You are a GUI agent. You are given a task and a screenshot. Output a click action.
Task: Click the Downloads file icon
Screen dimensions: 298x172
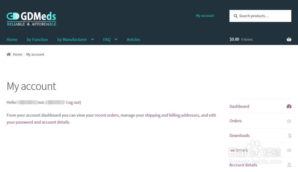click(x=290, y=136)
